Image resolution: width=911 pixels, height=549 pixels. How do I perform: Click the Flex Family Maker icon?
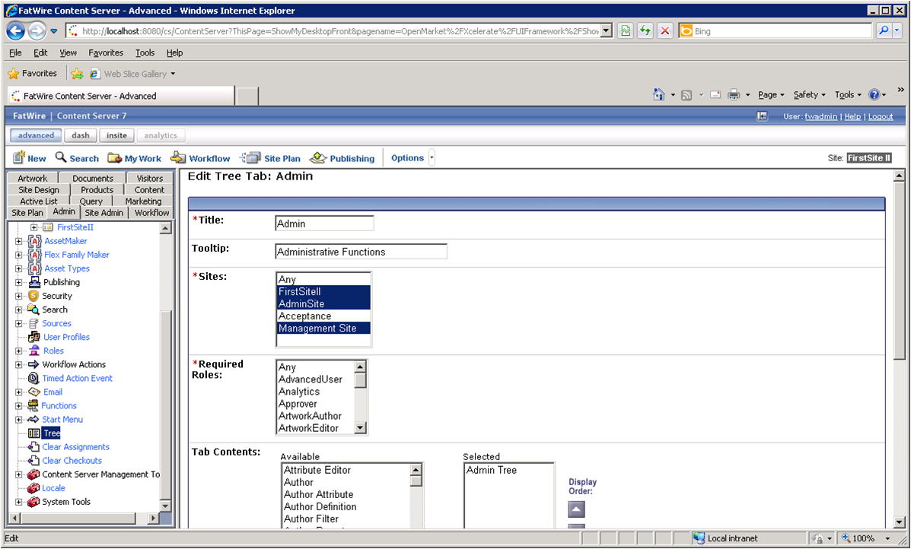pyautogui.click(x=35, y=255)
